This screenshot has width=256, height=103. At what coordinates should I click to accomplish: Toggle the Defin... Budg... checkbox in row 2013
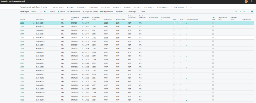click(213, 30)
